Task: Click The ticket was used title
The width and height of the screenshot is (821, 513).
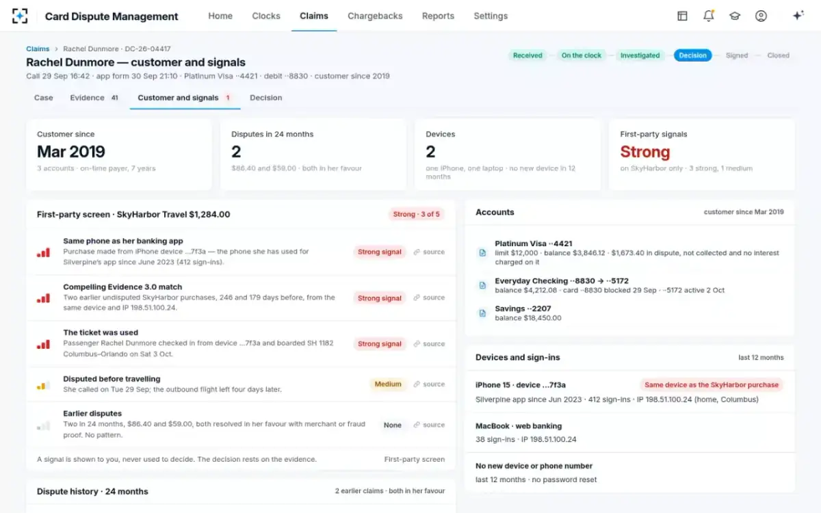Action: point(101,332)
